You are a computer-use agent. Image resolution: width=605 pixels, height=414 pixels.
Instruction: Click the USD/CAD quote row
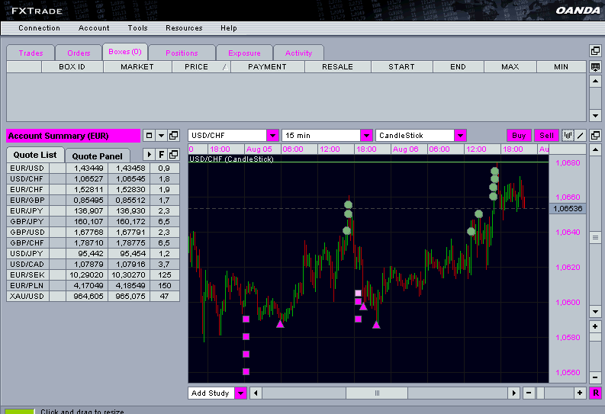click(93, 264)
